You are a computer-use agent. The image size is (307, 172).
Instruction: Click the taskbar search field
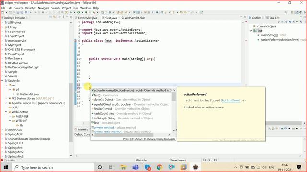pyautogui.click(x=52, y=167)
